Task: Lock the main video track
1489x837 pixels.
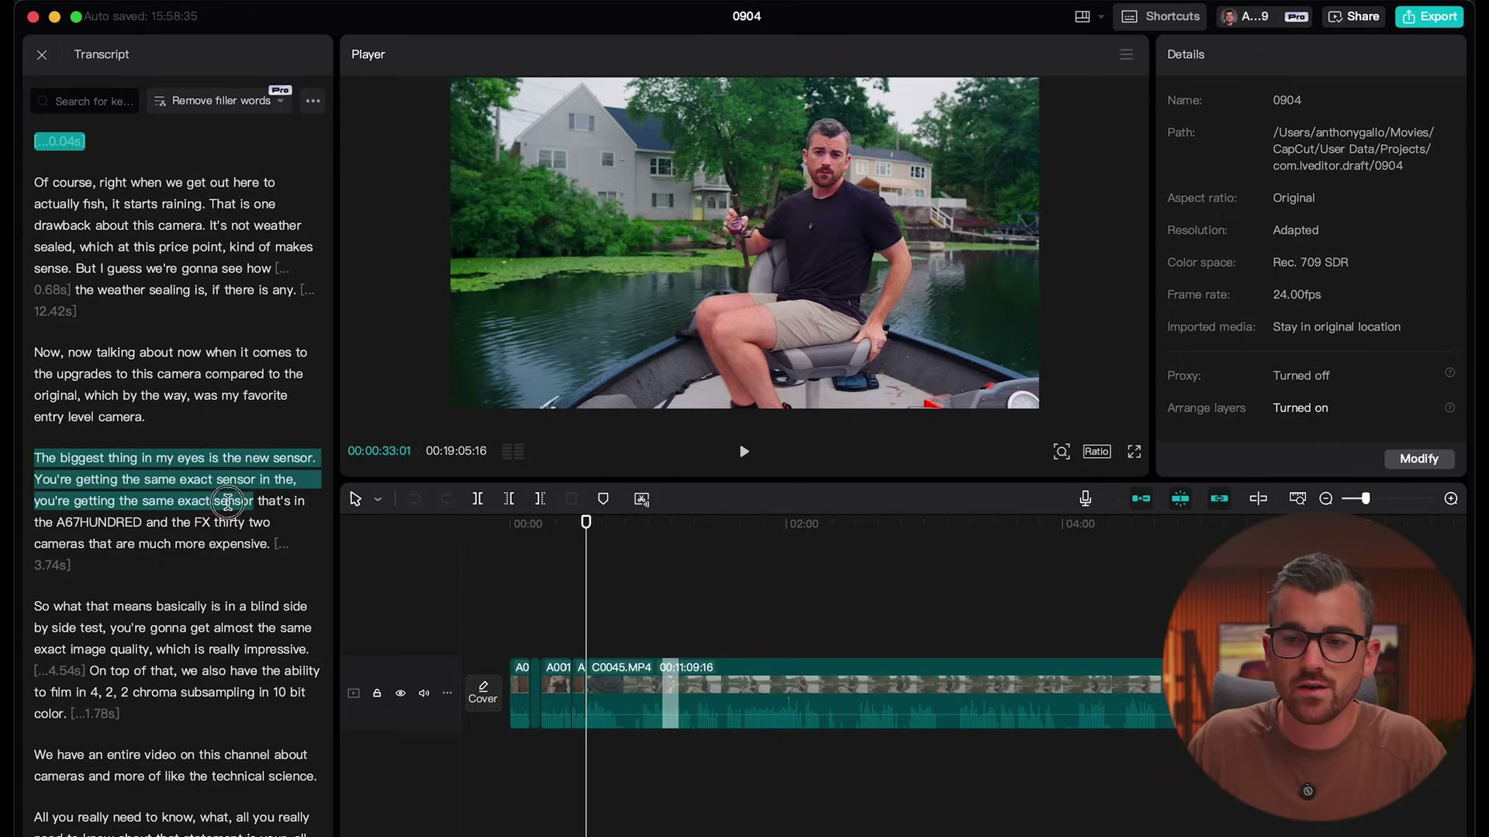Action: pyautogui.click(x=377, y=693)
